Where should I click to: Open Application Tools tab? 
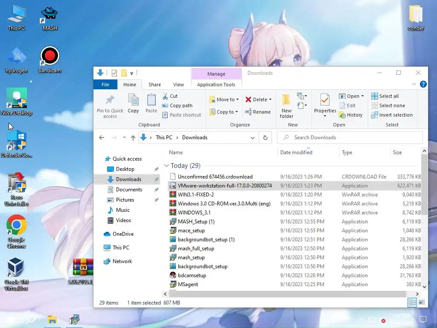(x=216, y=85)
